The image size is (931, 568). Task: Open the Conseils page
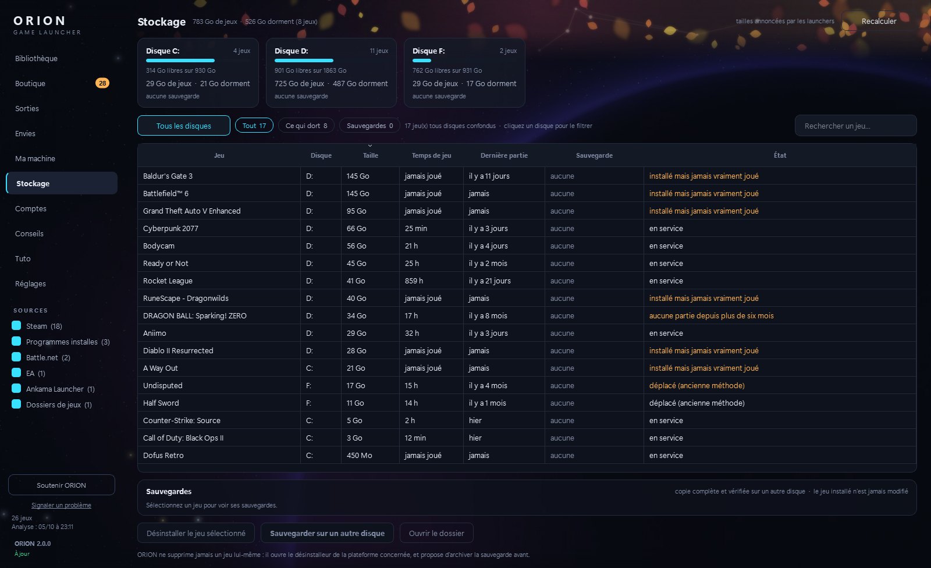(x=62, y=233)
